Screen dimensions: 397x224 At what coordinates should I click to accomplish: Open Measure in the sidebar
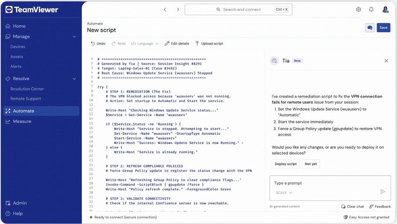coord(22,122)
